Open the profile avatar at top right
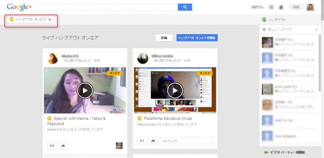The height and width of the screenshot is (158, 324). click(x=310, y=7)
